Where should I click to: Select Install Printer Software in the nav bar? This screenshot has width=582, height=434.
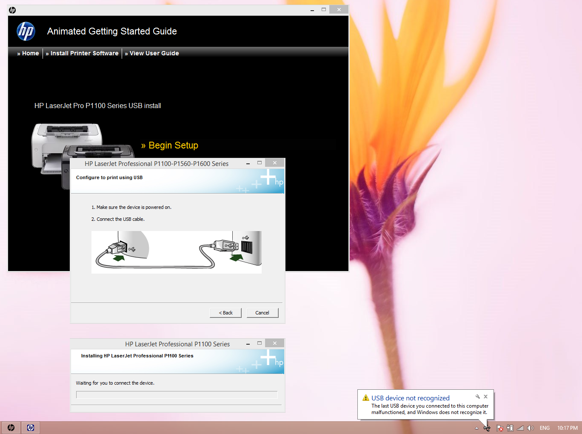click(x=82, y=53)
